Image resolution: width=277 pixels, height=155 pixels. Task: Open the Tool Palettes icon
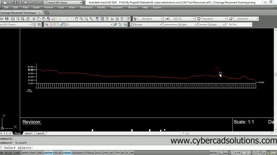[107, 19]
